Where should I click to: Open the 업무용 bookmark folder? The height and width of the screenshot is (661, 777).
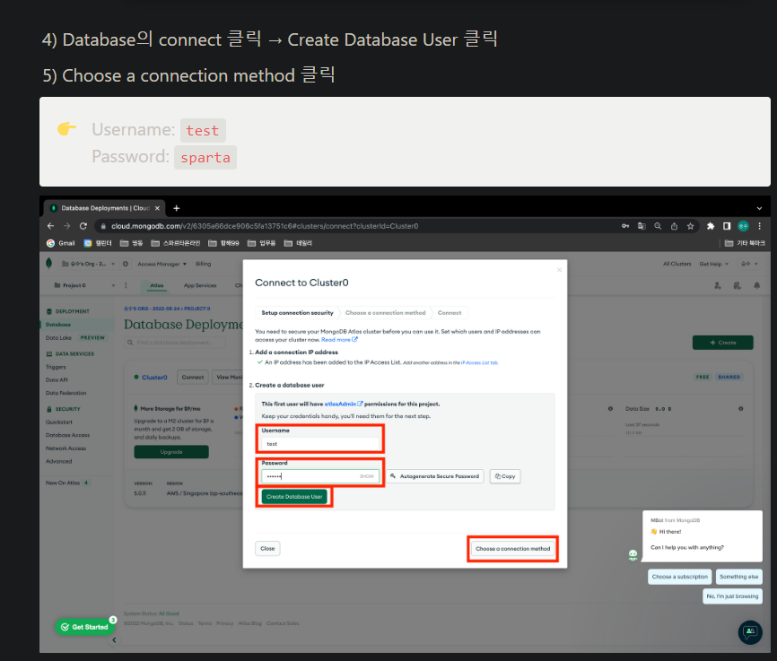262,243
